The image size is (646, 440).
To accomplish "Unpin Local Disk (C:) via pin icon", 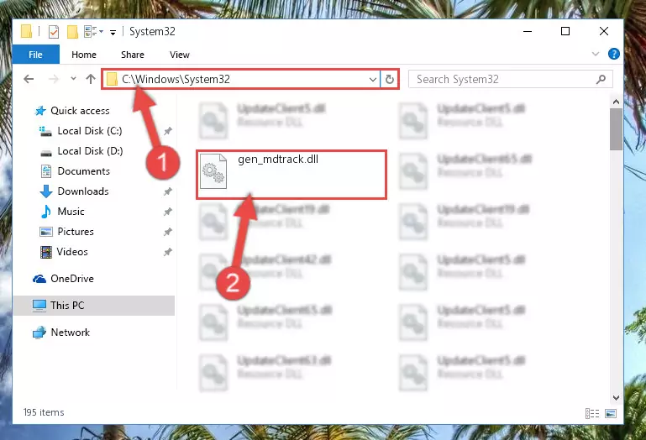I will 168,131.
